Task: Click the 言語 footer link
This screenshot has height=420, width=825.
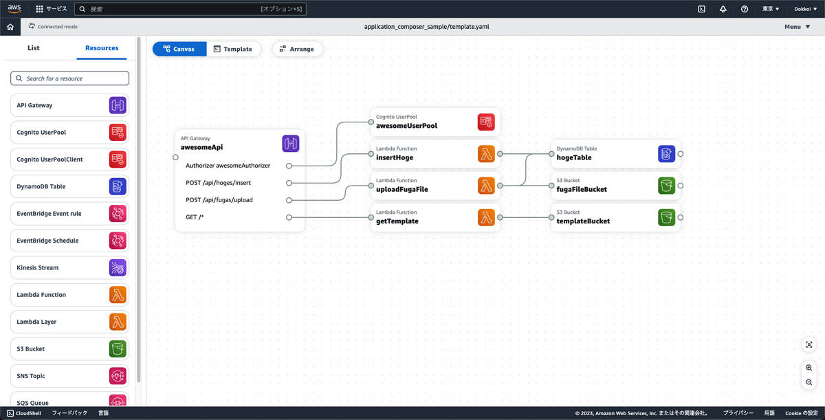Action: tap(103, 413)
